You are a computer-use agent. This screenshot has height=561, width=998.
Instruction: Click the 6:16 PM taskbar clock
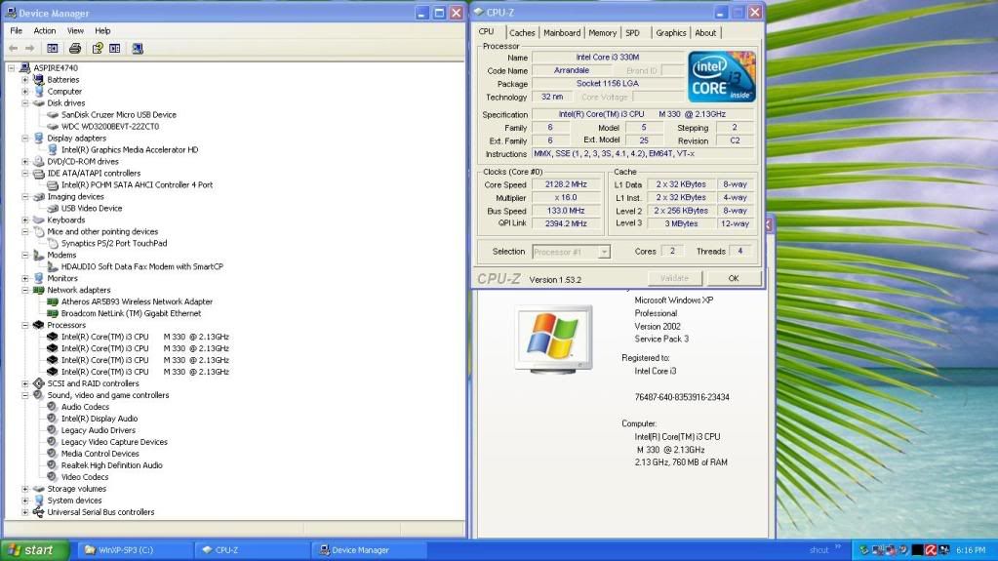pyautogui.click(x=971, y=549)
